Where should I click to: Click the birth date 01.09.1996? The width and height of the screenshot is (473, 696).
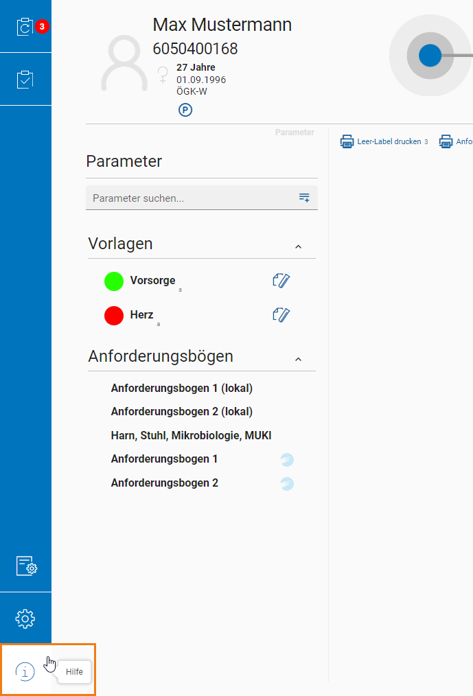201,80
